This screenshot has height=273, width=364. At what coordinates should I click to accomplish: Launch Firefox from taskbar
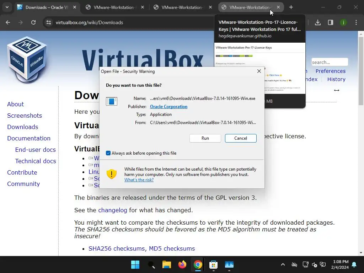tap(182, 264)
